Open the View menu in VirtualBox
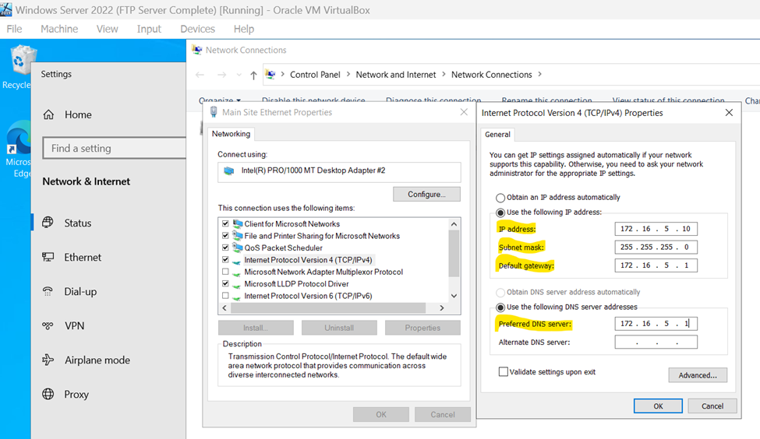 (107, 29)
